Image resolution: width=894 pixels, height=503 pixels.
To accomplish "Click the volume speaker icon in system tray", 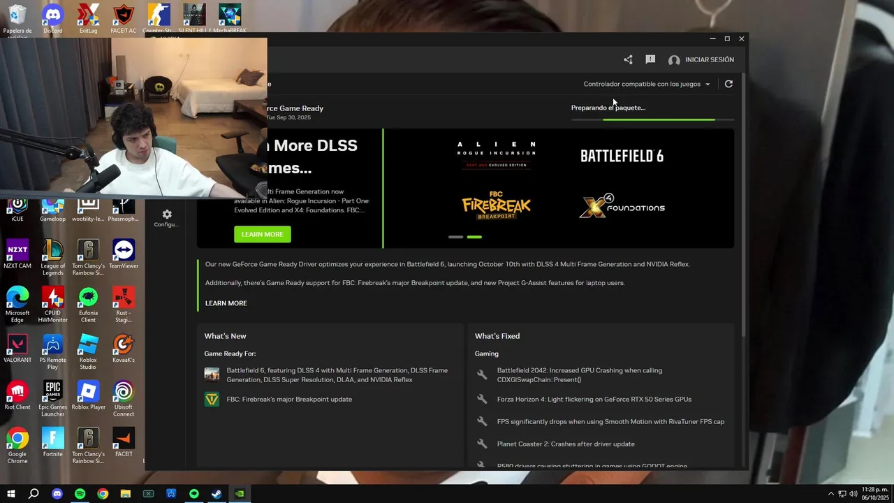I will 853,494.
